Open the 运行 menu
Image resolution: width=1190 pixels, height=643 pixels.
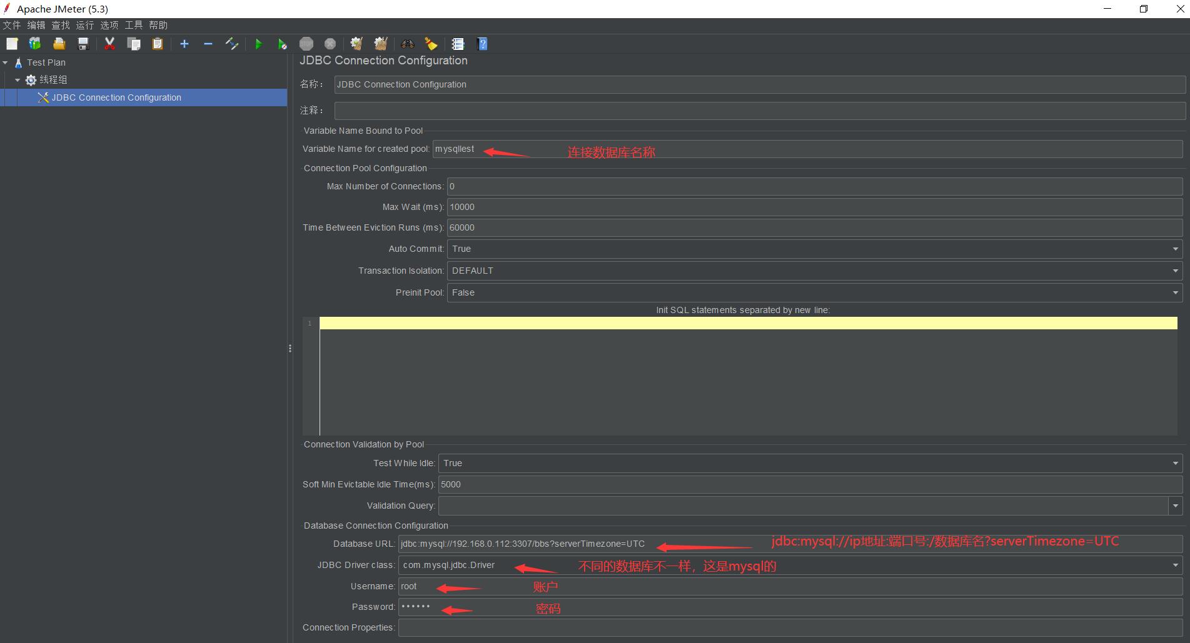click(x=85, y=25)
